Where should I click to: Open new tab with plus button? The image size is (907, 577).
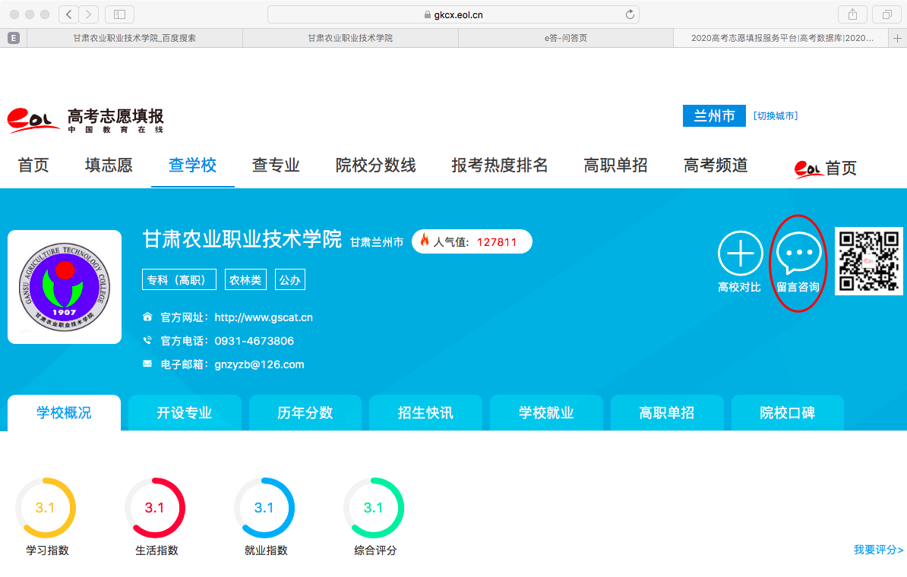point(898,38)
